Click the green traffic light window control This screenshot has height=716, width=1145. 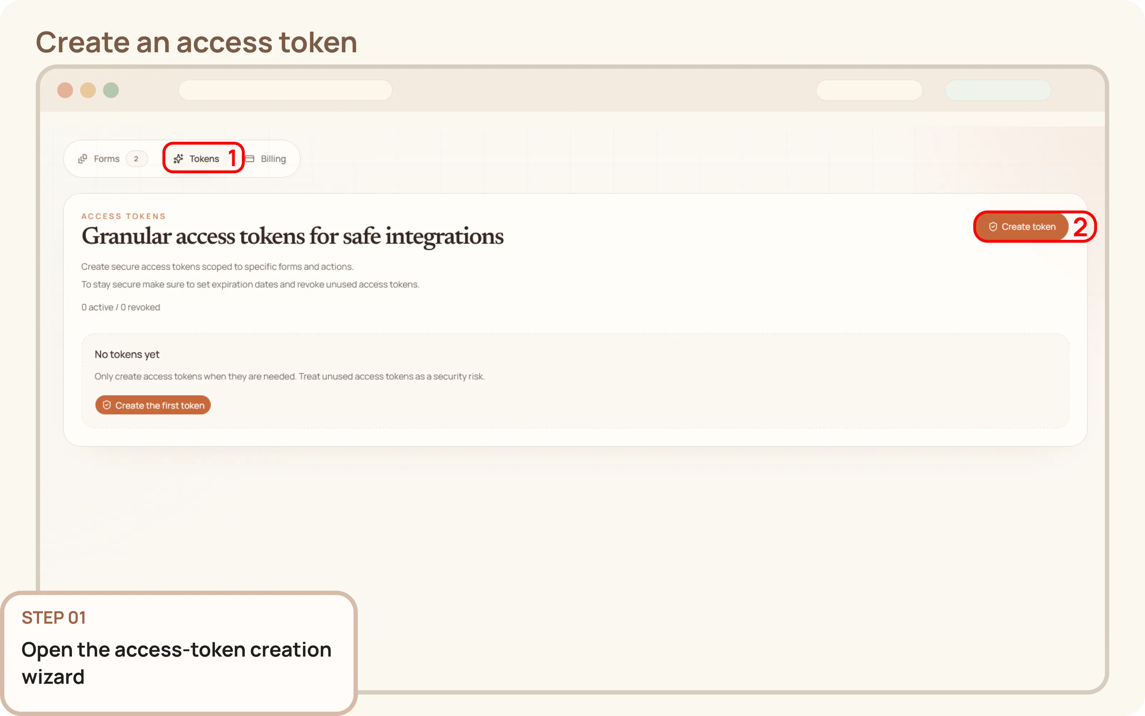(x=111, y=90)
